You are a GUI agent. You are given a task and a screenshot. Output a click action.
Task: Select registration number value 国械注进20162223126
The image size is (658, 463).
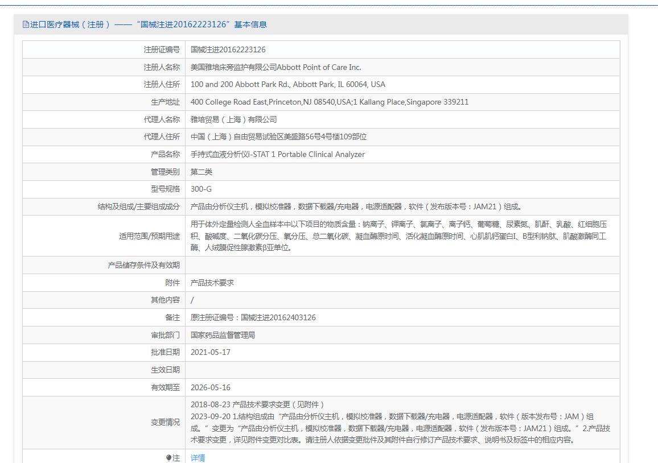click(228, 49)
